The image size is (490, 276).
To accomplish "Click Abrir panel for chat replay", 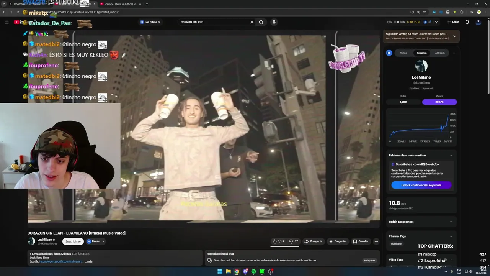I will (369, 260).
